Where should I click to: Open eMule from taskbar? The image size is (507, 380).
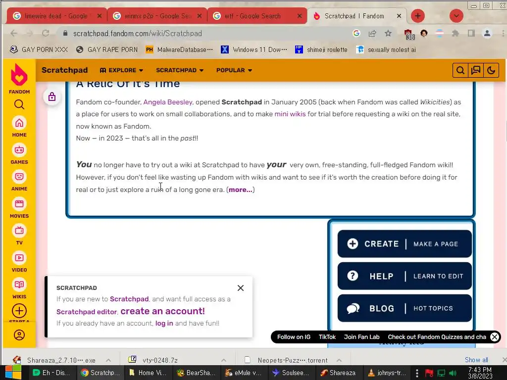tap(243, 373)
